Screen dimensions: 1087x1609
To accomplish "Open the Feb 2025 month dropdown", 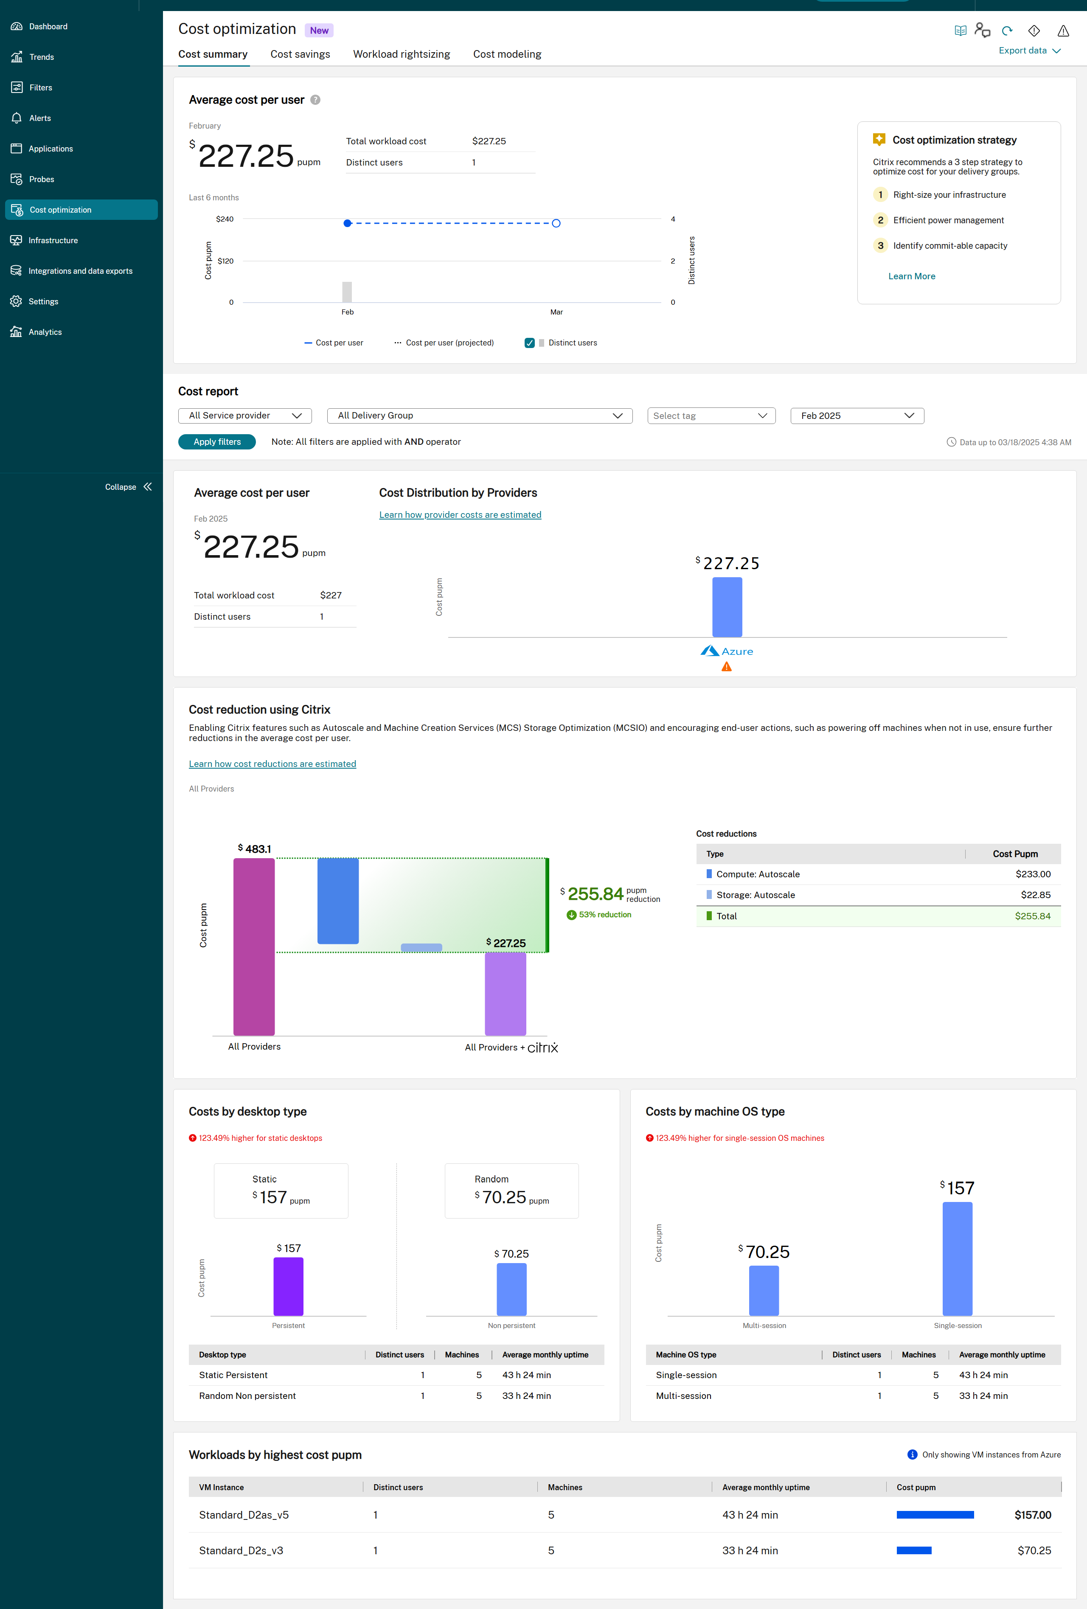I will coord(857,416).
